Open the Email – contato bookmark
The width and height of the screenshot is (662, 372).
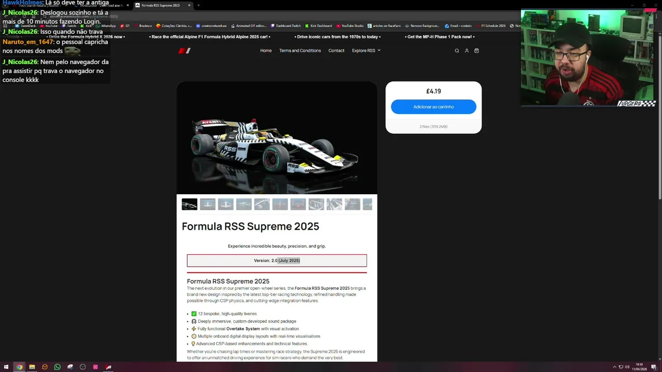(x=458, y=25)
